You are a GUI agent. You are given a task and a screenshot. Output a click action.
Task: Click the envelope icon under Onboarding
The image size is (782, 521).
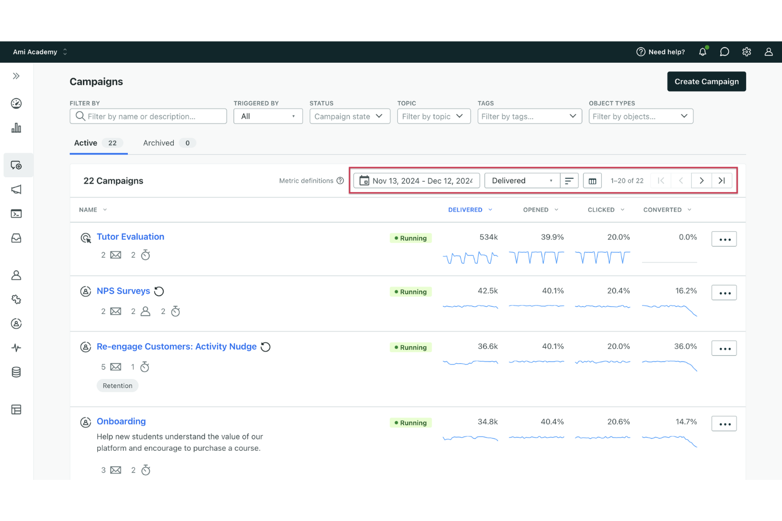[116, 470]
